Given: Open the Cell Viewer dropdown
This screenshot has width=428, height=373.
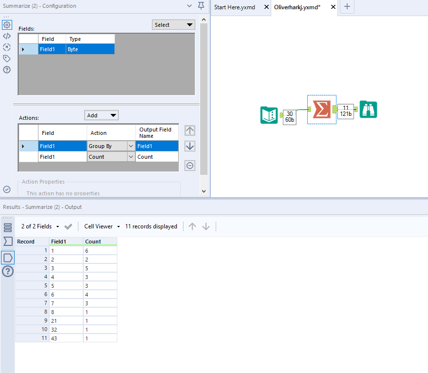Looking at the screenshot, I should (x=101, y=226).
